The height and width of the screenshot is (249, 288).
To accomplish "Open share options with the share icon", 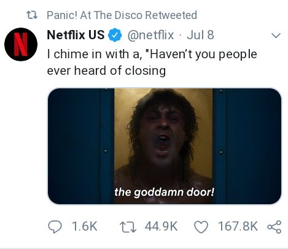I will 274,226.
